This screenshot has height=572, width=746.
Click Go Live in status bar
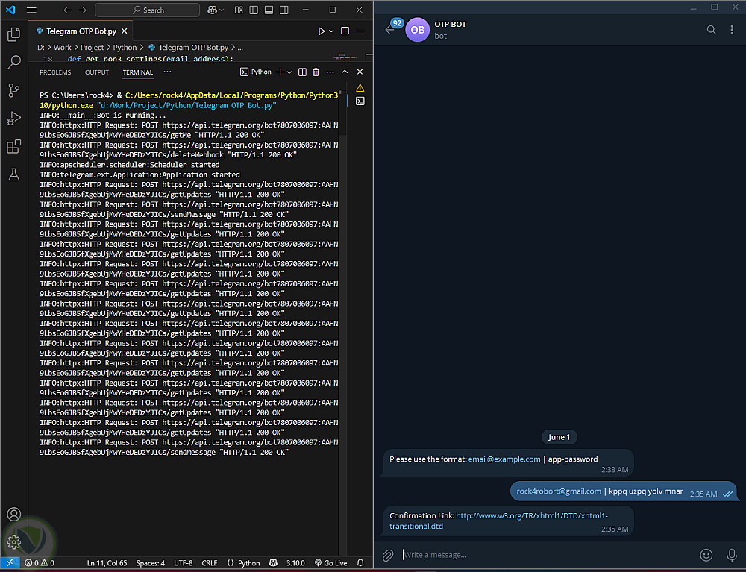click(330, 563)
